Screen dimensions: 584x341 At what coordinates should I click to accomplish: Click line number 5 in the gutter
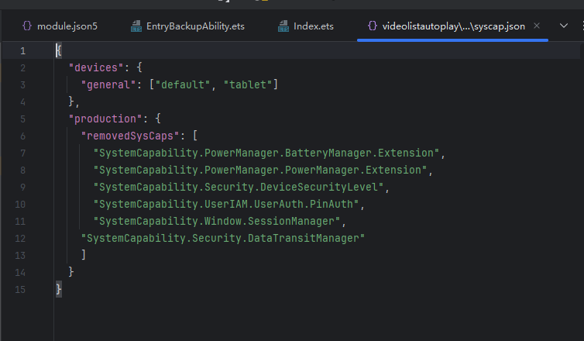(22, 119)
